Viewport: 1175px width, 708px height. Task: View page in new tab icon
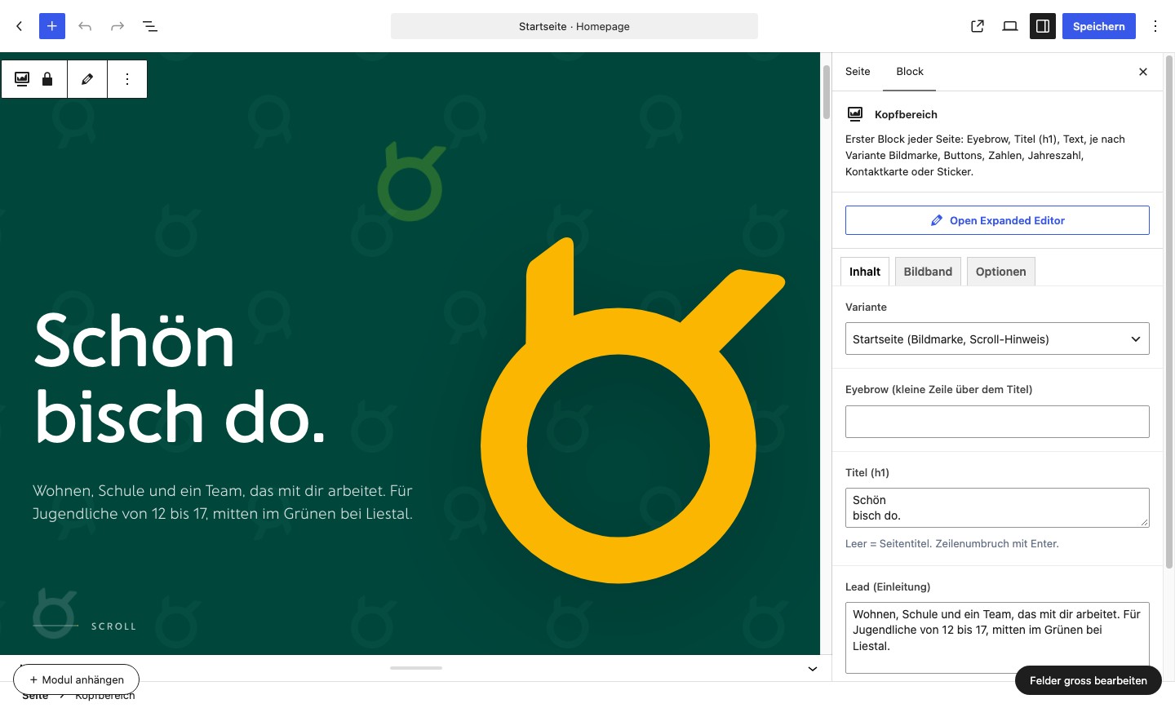click(x=978, y=26)
